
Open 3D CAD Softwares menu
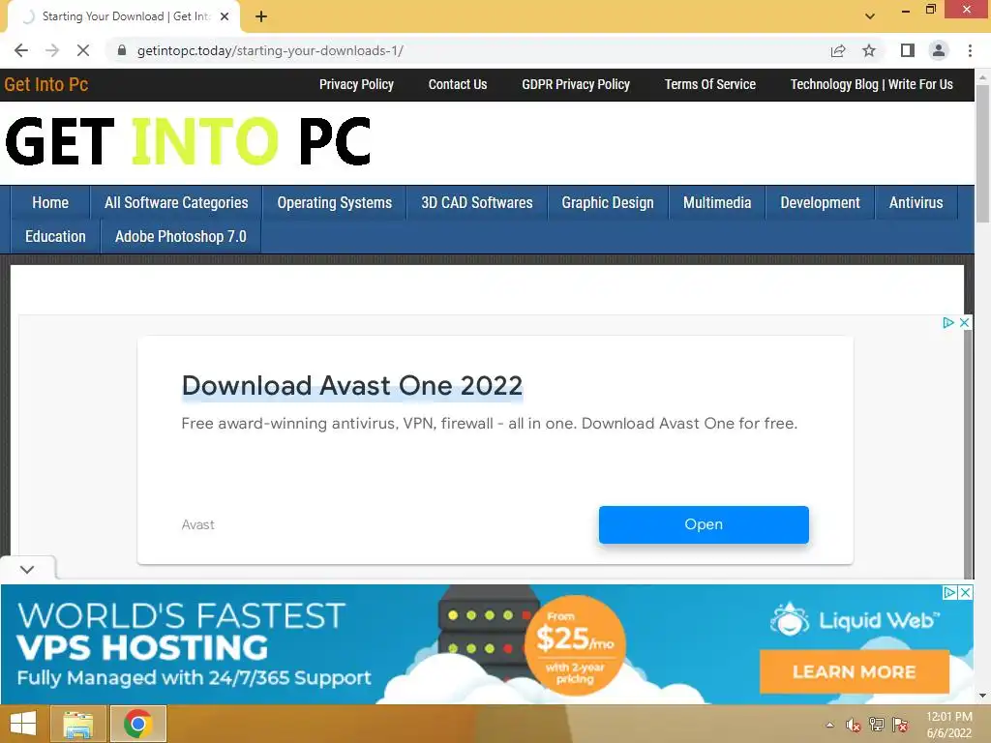[477, 203]
